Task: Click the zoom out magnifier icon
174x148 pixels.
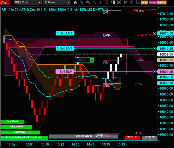Action: pos(94,2)
